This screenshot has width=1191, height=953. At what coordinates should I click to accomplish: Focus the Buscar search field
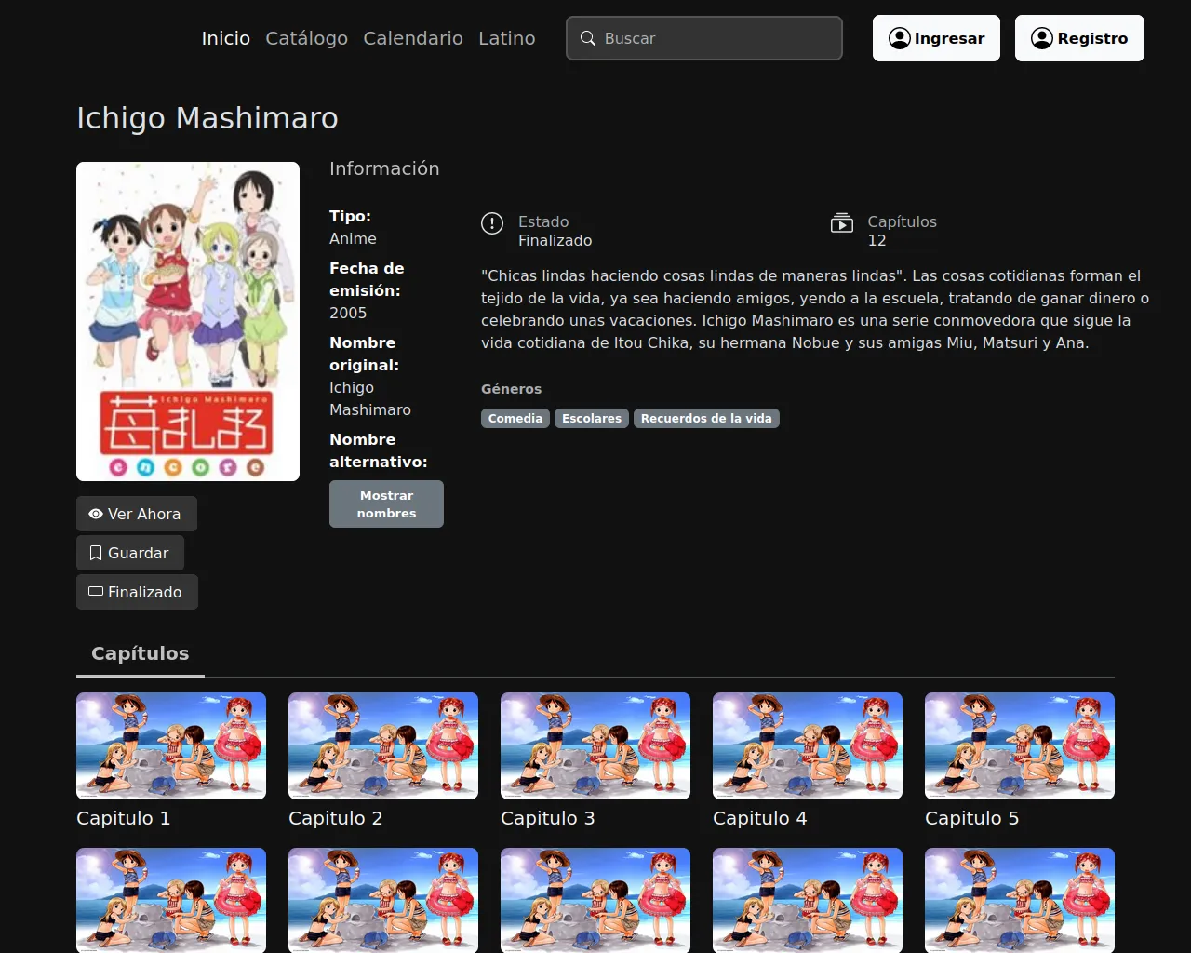click(x=716, y=38)
